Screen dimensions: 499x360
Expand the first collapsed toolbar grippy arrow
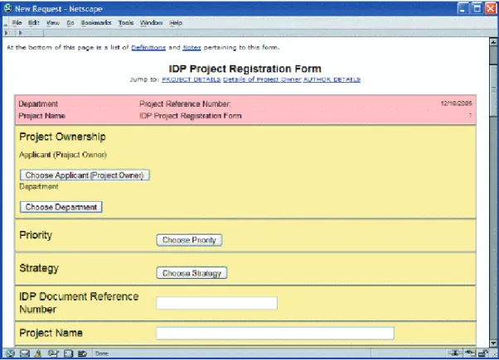[6, 33]
